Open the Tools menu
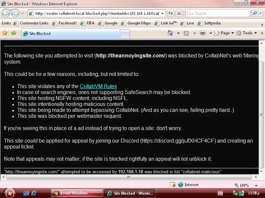The height and width of the screenshot is (198, 265). pos(246,33)
